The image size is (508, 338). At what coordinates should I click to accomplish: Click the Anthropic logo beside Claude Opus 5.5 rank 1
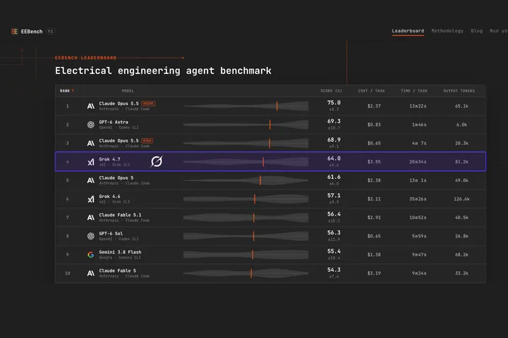[91, 106]
